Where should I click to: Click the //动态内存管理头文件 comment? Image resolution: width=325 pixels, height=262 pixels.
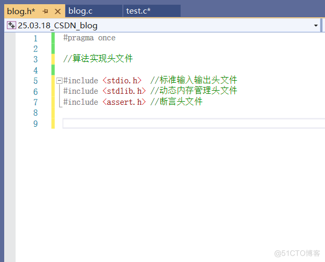coord(194,91)
